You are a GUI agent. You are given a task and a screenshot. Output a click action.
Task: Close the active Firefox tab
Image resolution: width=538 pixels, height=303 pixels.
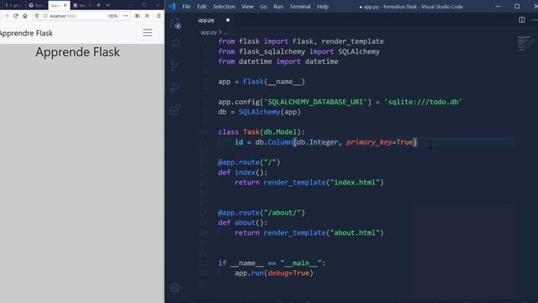pos(66,5)
